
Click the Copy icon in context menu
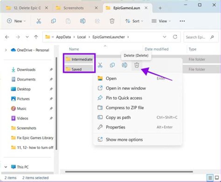pos(112,65)
